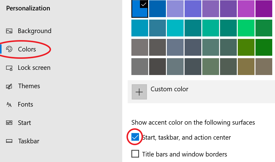Click the Lock screen icon
The width and height of the screenshot is (275, 162).
9,68
